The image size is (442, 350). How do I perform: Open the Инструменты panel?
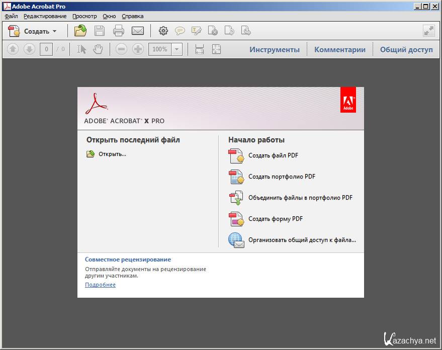click(x=275, y=49)
